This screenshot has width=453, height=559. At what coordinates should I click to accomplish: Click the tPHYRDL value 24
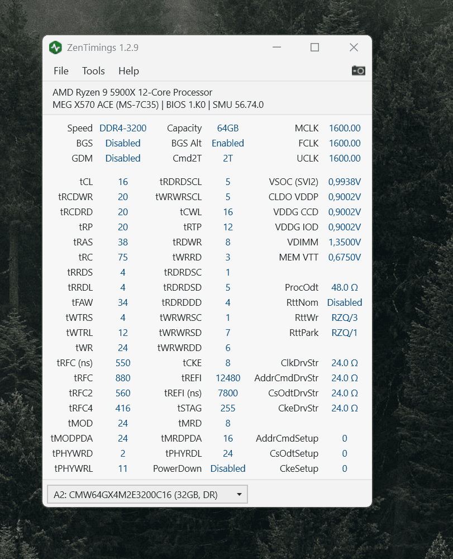coord(228,453)
